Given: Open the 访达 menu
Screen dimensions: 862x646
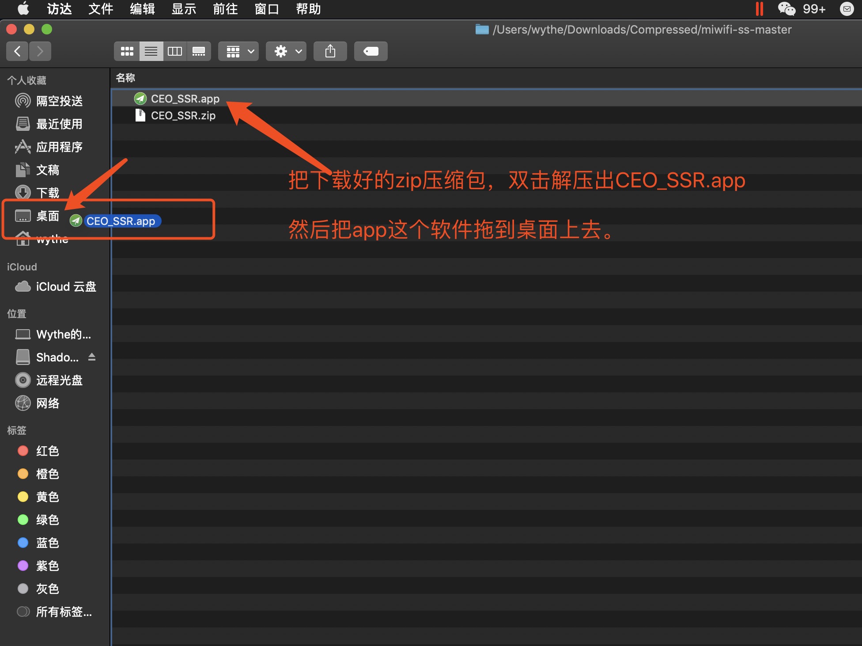Looking at the screenshot, I should pos(59,9).
